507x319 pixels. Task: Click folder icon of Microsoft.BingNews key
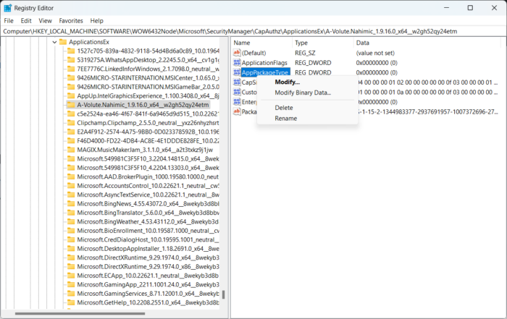(71, 204)
